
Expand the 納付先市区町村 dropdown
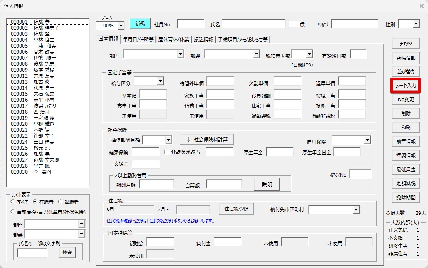point(356,210)
